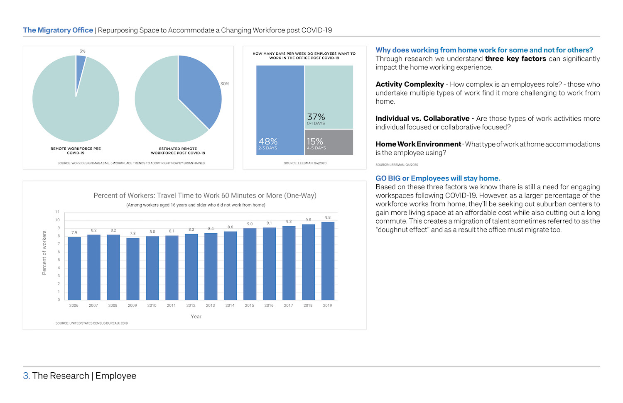Viewport: 623px width, 403px height.
Task: Click the United States Census Bureau source note
Action: click(91, 323)
